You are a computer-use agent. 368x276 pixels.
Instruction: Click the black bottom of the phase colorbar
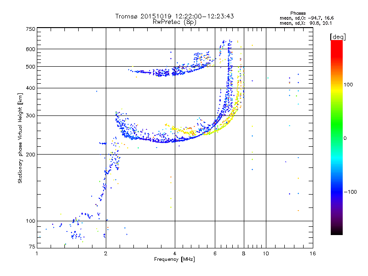coord(337,231)
